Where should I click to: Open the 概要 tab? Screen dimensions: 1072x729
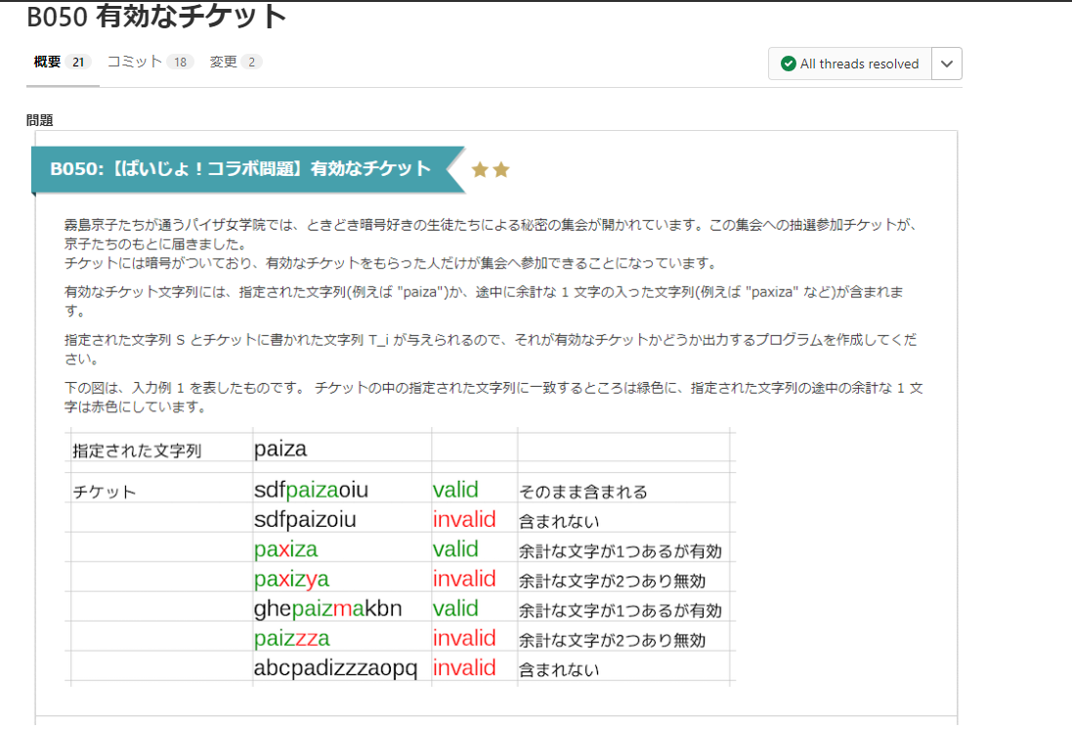pyautogui.click(x=47, y=63)
